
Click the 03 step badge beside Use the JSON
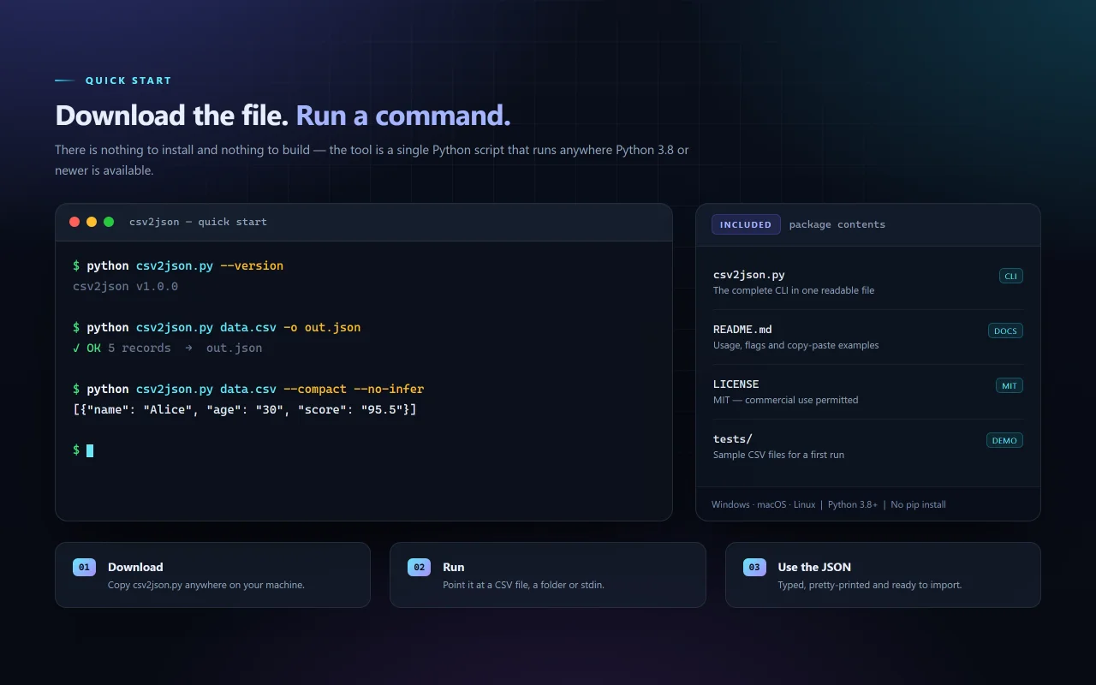[754, 567]
